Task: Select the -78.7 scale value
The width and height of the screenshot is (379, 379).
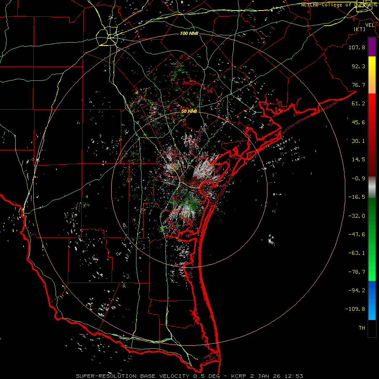Action: click(x=357, y=272)
